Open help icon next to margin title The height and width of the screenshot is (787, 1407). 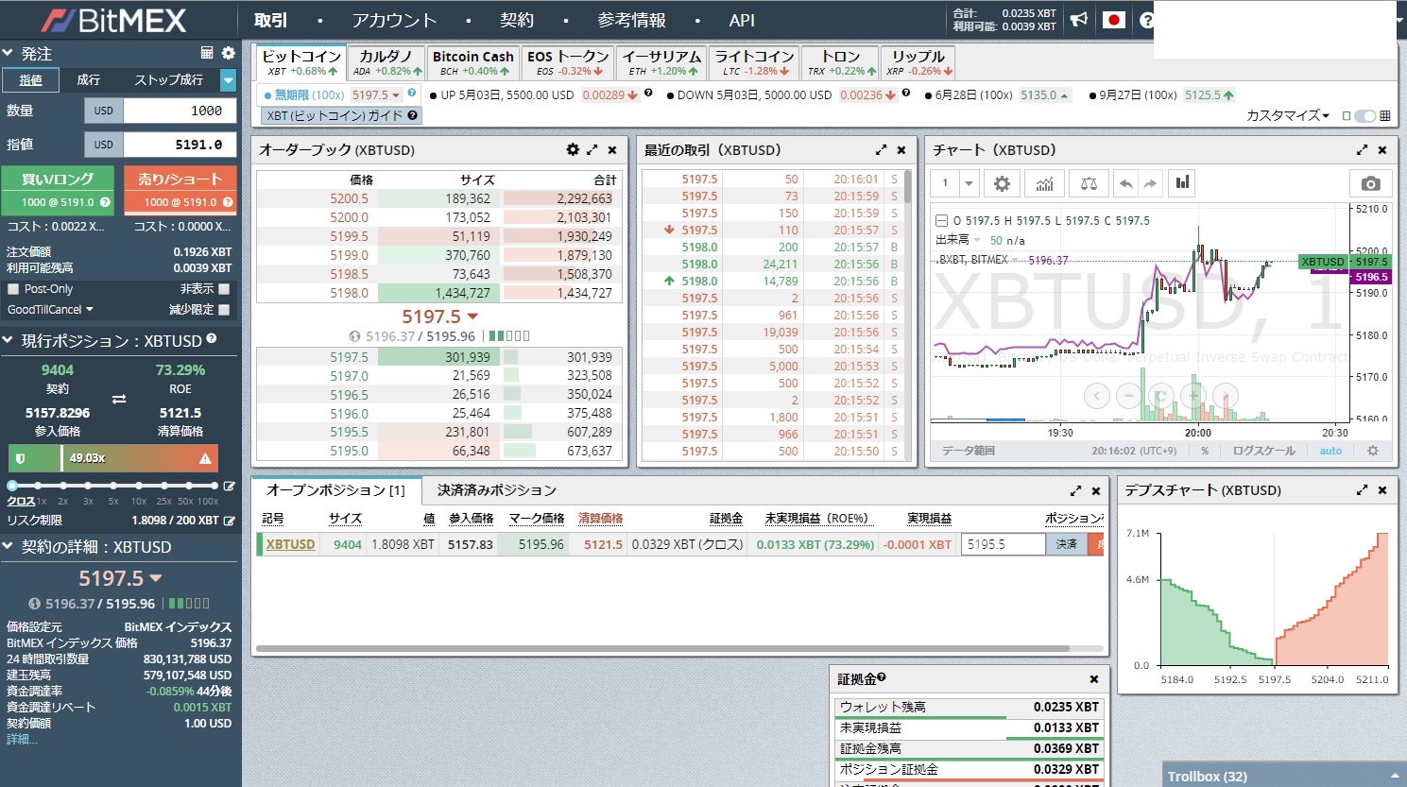coord(881,677)
